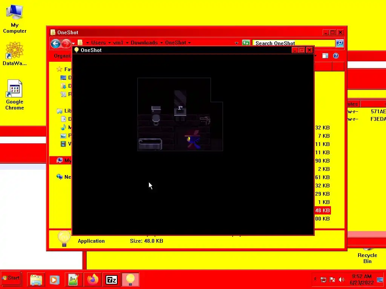Click the 1 KB file size cell
The height and width of the screenshot is (289, 386).
pyautogui.click(x=324, y=202)
